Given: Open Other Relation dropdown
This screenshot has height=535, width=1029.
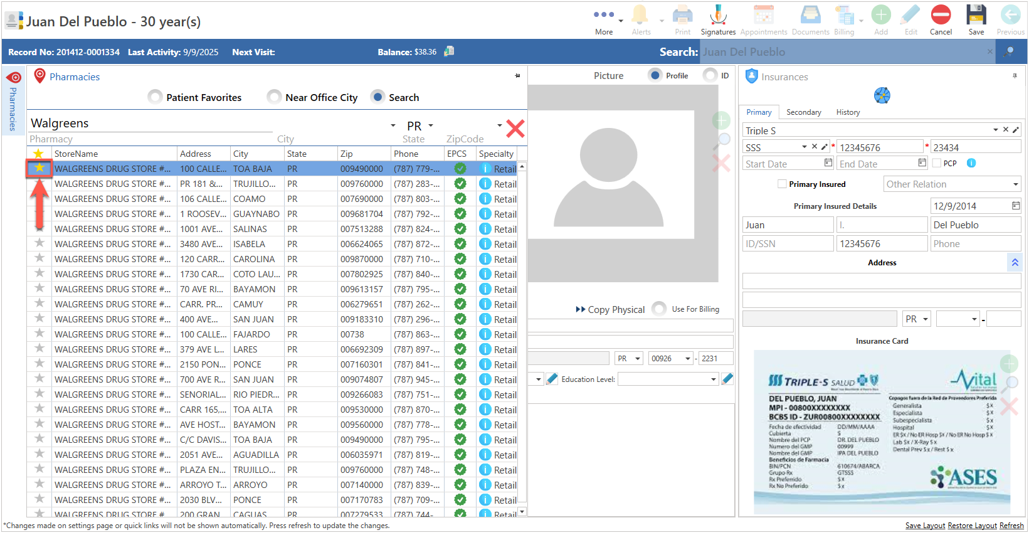Looking at the screenshot, I should tap(1016, 184).
